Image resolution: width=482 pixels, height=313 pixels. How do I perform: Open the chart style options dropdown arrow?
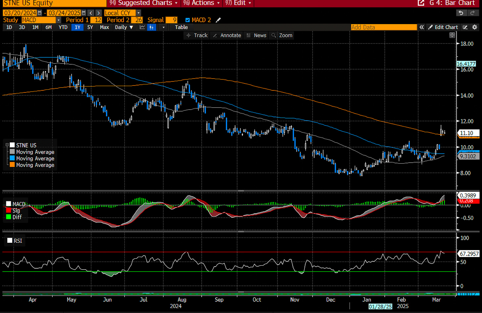point(164,27)
